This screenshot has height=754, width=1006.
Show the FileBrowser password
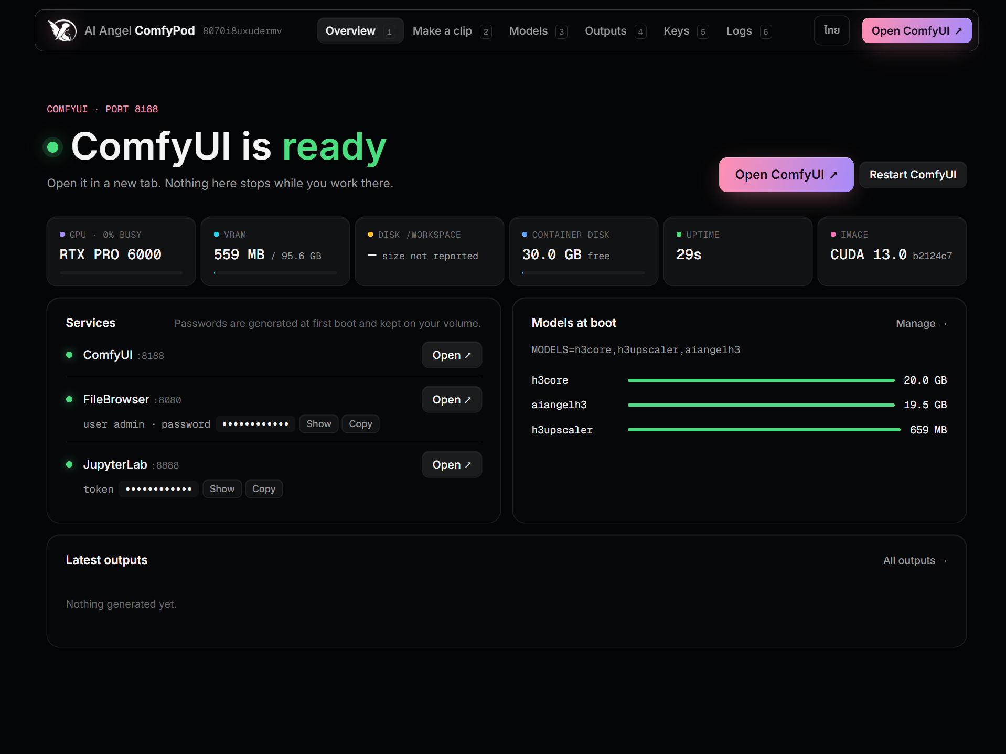(x=318, y=424)
